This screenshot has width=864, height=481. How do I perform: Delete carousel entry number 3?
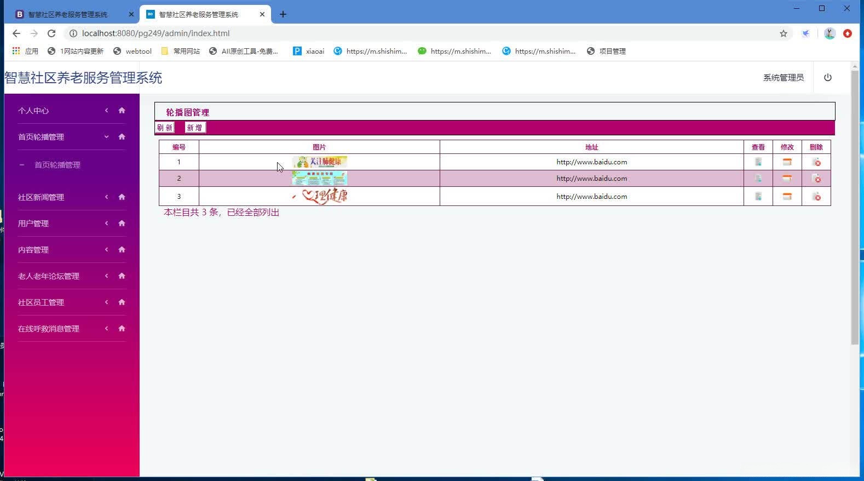pos(816,197)
